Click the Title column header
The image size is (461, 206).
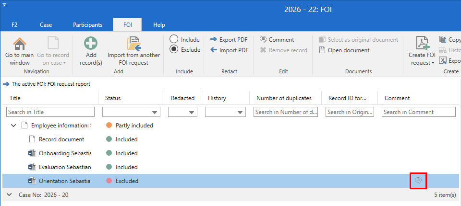pyautogui.click(x=15, y=98)
